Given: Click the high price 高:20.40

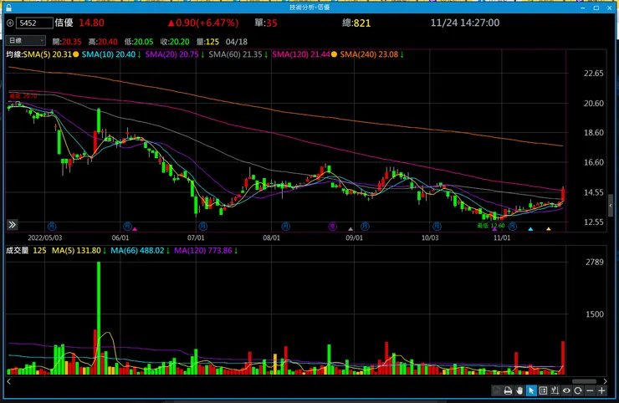Looking at the screenshot, I should coord(103,42).
